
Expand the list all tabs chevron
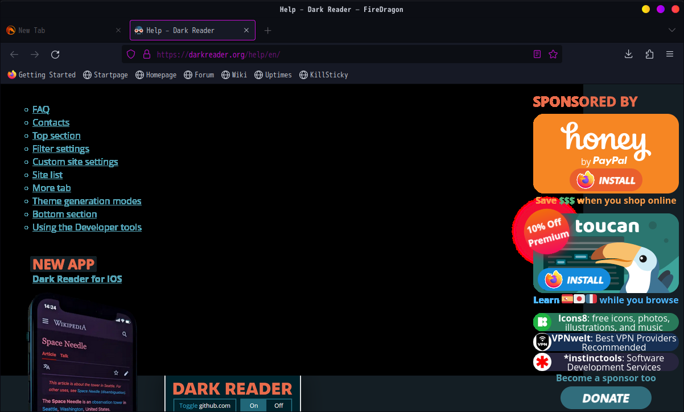pyautogui.click(x=672, y=31)
